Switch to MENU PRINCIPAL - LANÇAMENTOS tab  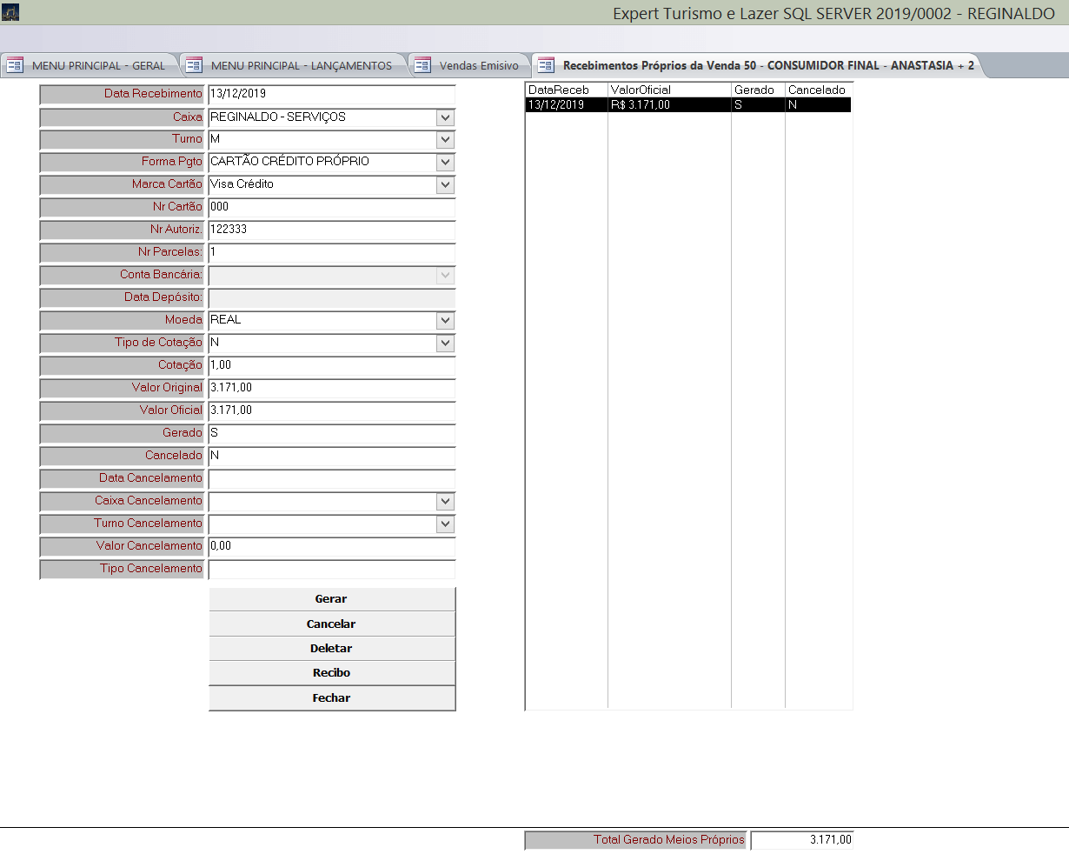[x=301, y=65]
